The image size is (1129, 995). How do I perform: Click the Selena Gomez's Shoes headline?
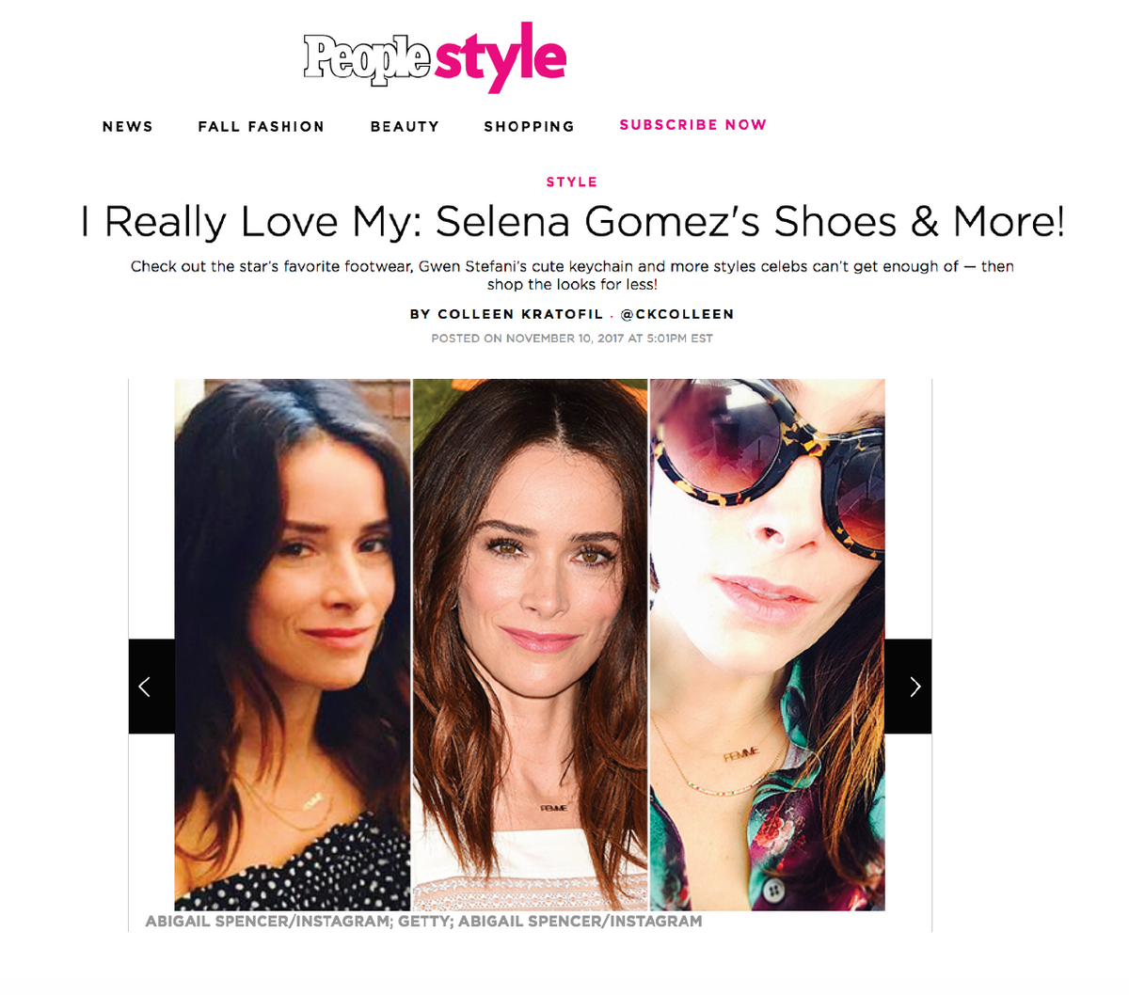(x=572, y=222)
